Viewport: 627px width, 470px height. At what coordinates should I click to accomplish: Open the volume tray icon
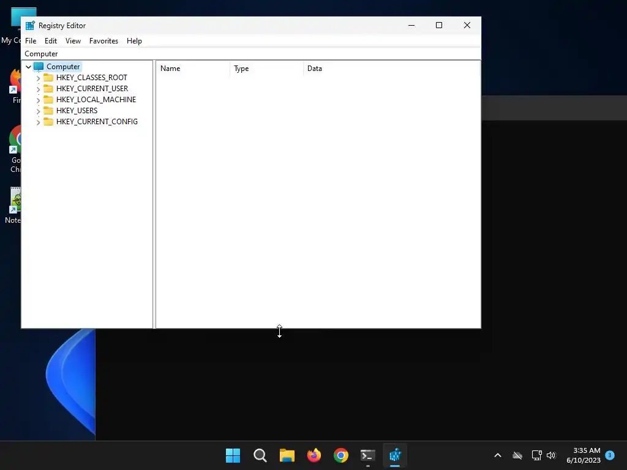click(551, 455)
